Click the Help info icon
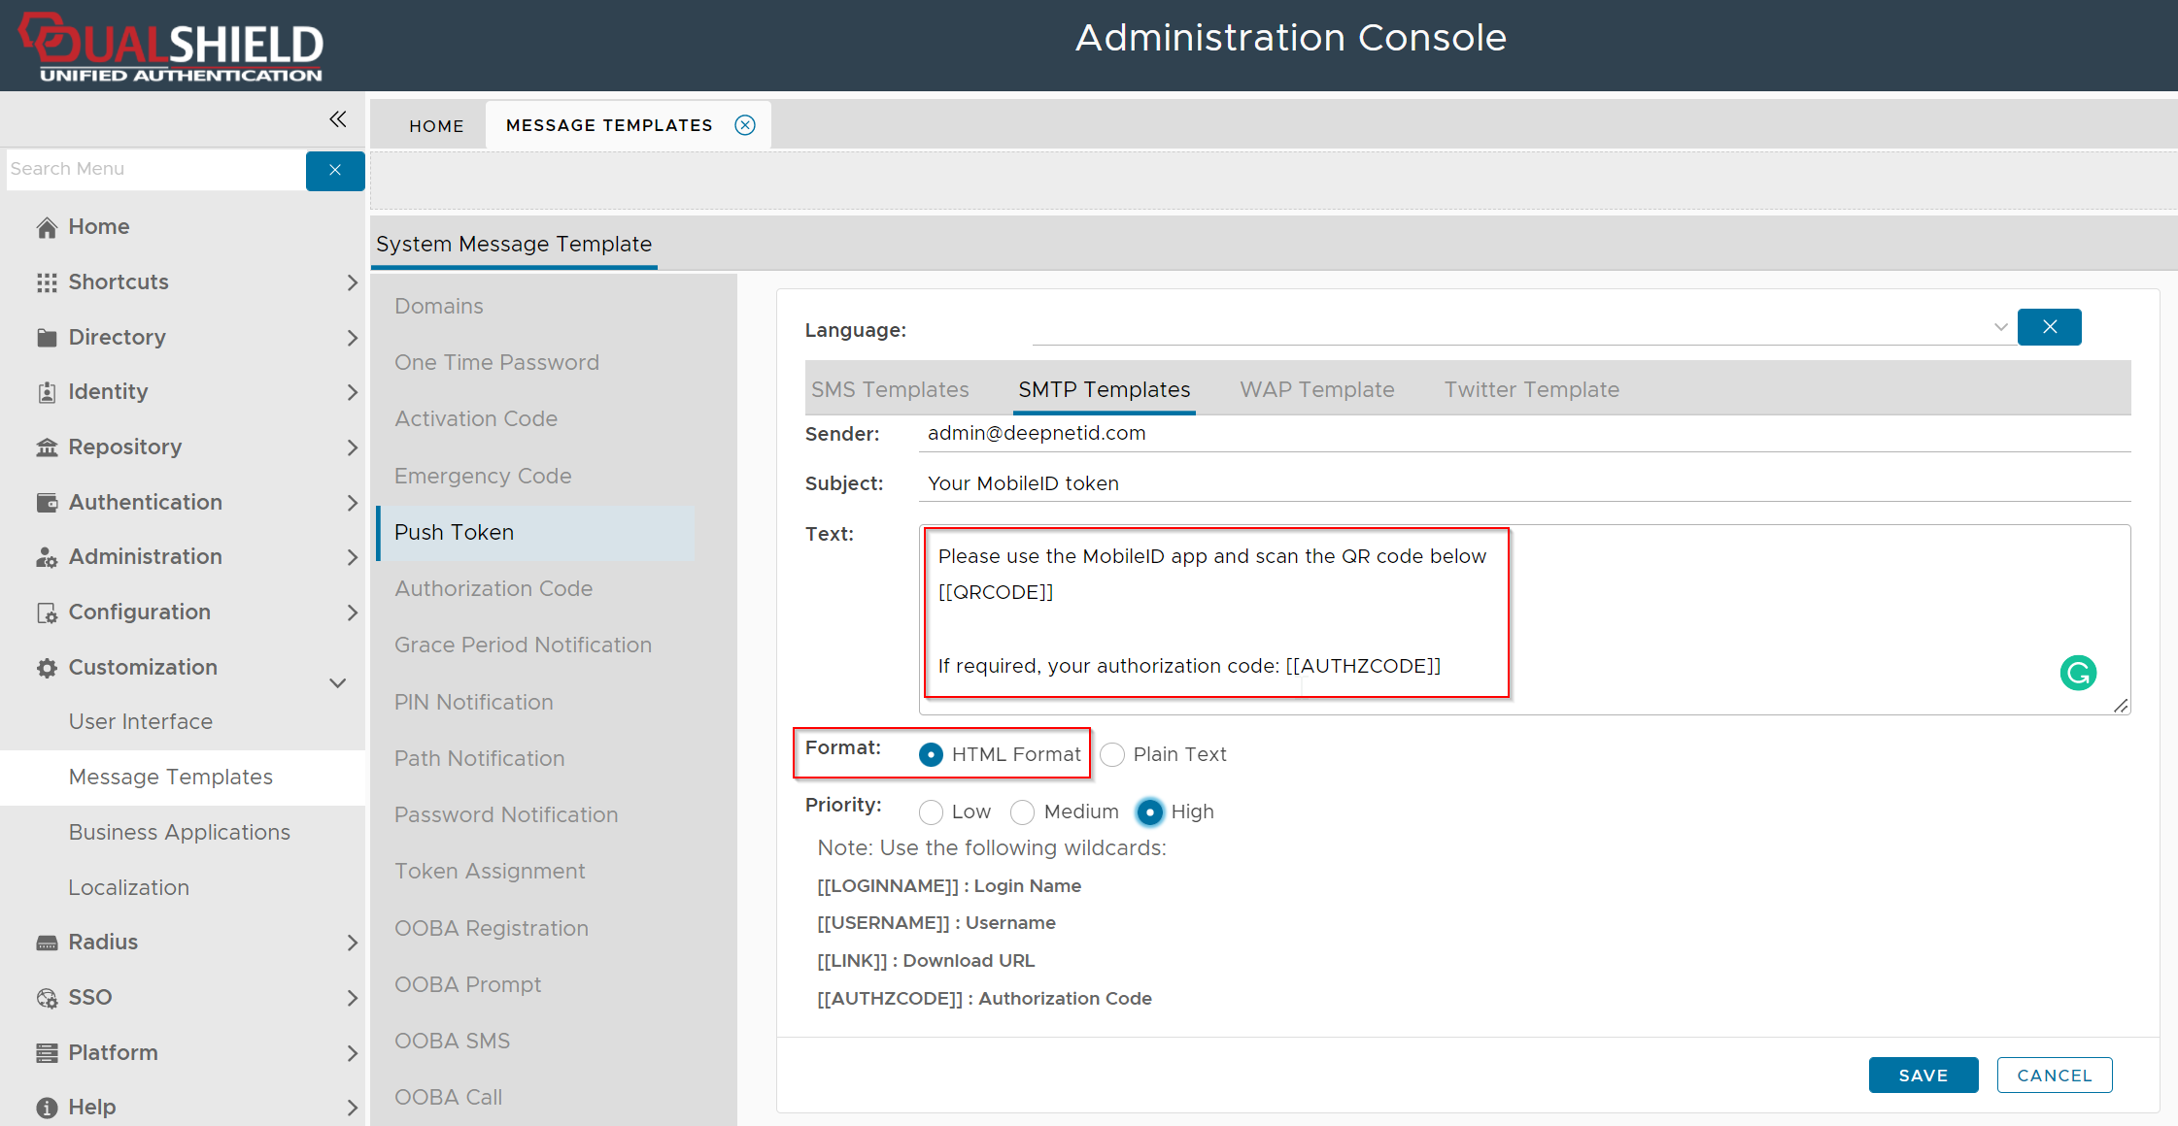2178x1126 pixels. click(47, 1108)
